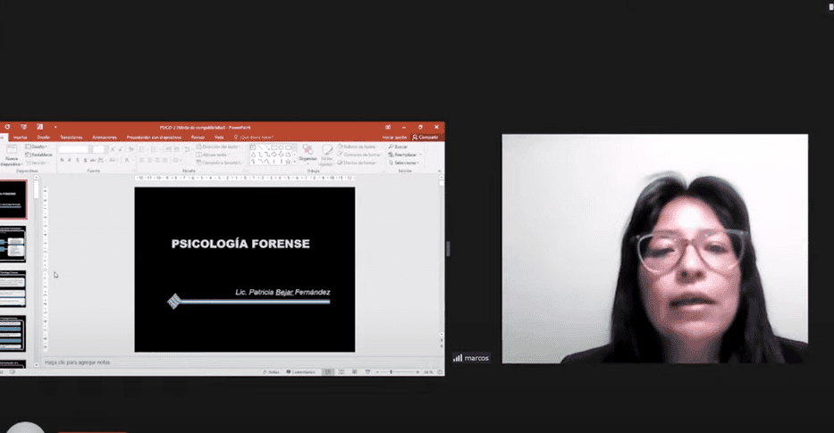The height and width of the screenshot is (433, 834).
Task: Click the Estilos rápidos button
Action: (326, 155)
